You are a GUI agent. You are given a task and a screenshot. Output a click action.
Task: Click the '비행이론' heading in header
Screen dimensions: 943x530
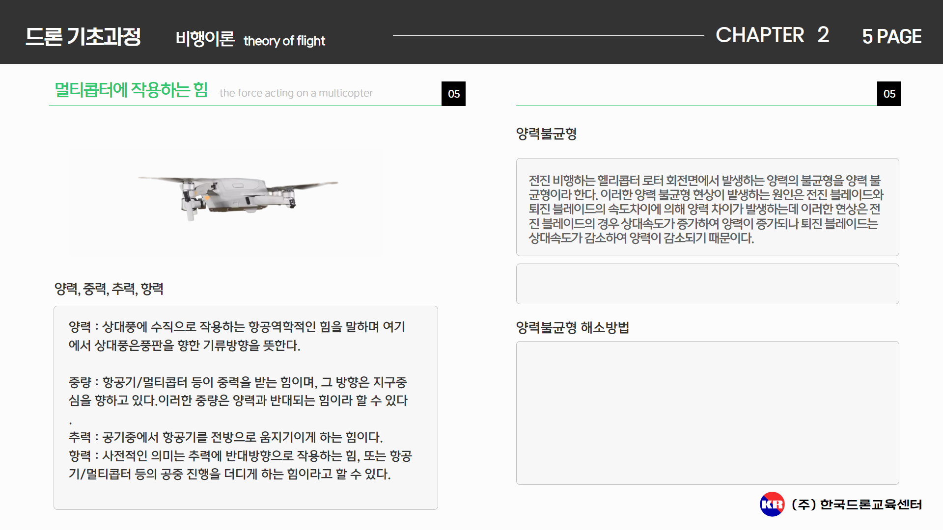coord(205,39)
